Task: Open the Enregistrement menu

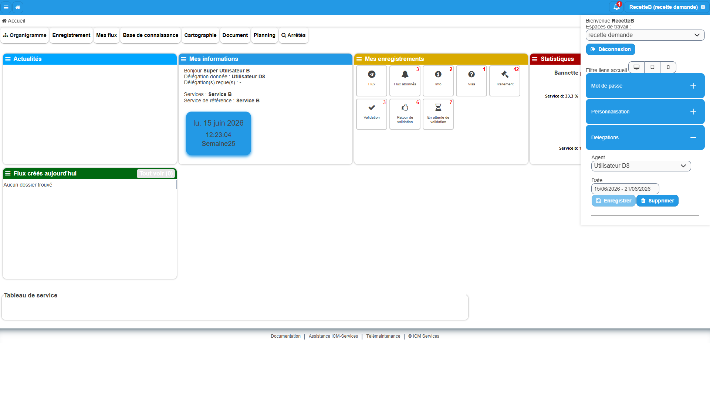Action: point(71,35)
